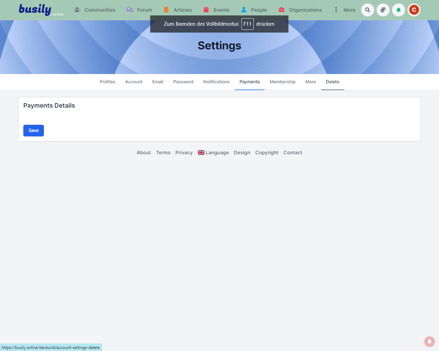The height and width of the screenshot is (351, 439).
Task: Open the notifications bell icon
Action: click(x=399, y=10)
